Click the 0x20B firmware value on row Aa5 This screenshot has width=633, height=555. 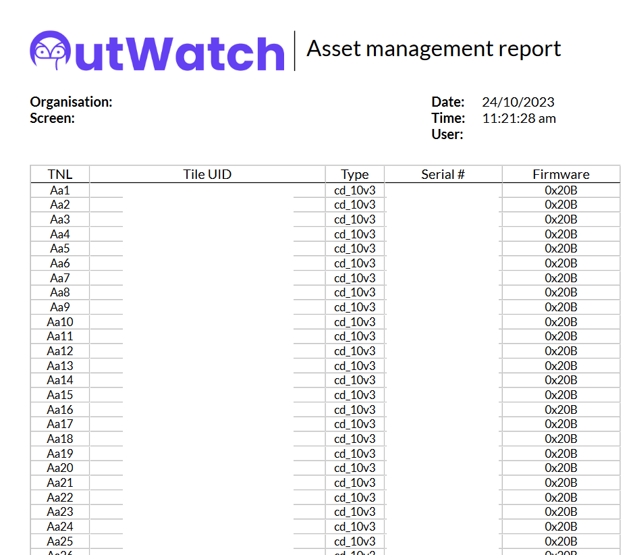pos(560,248)
